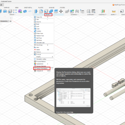Image resolution: width=125 pixels, height=125 pixels.
Task: Choose Volumetric Lattice from the Modify menu
Action: click(43, 59)
